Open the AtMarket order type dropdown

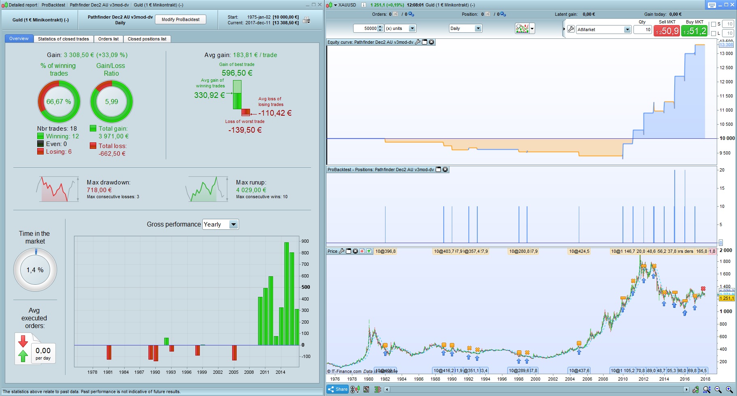point(604,30)
